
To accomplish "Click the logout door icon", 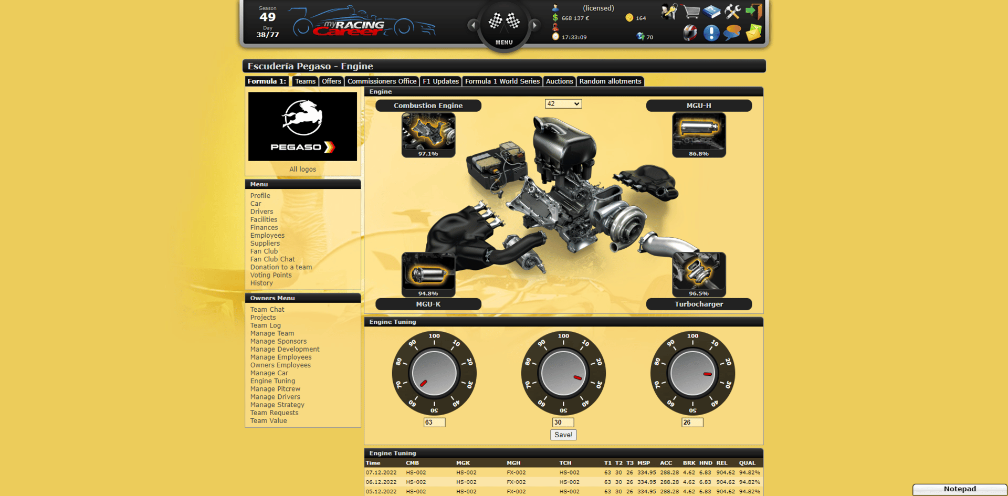I will point(754,12).
